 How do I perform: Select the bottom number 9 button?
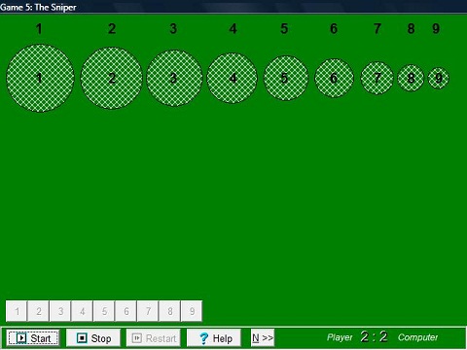(x=192, y=311)
